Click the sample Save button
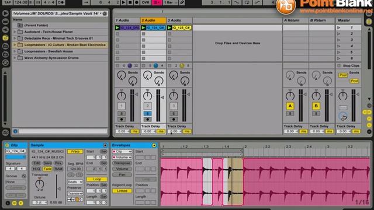Viewport: 374px width, 210px height. [47, 163]
